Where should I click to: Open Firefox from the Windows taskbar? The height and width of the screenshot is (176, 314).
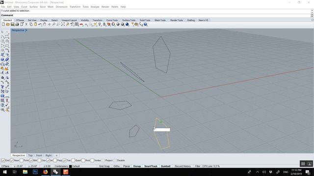[46, 172]
